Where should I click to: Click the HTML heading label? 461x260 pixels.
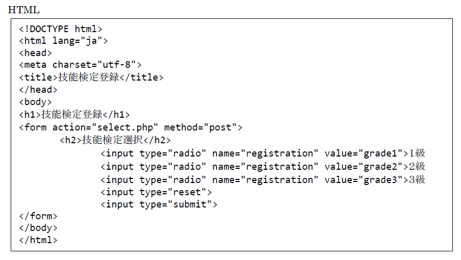(24, 10)
